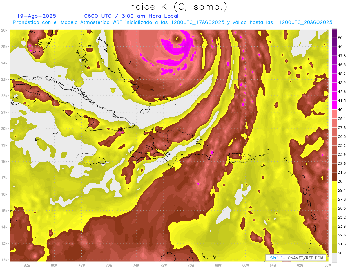Click the colorbar value '40'
Image resolution: width=348 pixels, height=269 pixels.
point(340,109)
